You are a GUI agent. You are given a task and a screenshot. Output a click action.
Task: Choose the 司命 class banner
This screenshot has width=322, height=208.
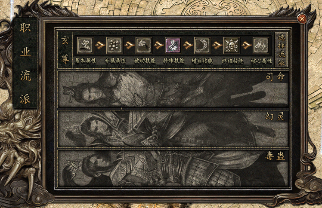(x=173, y=89)
